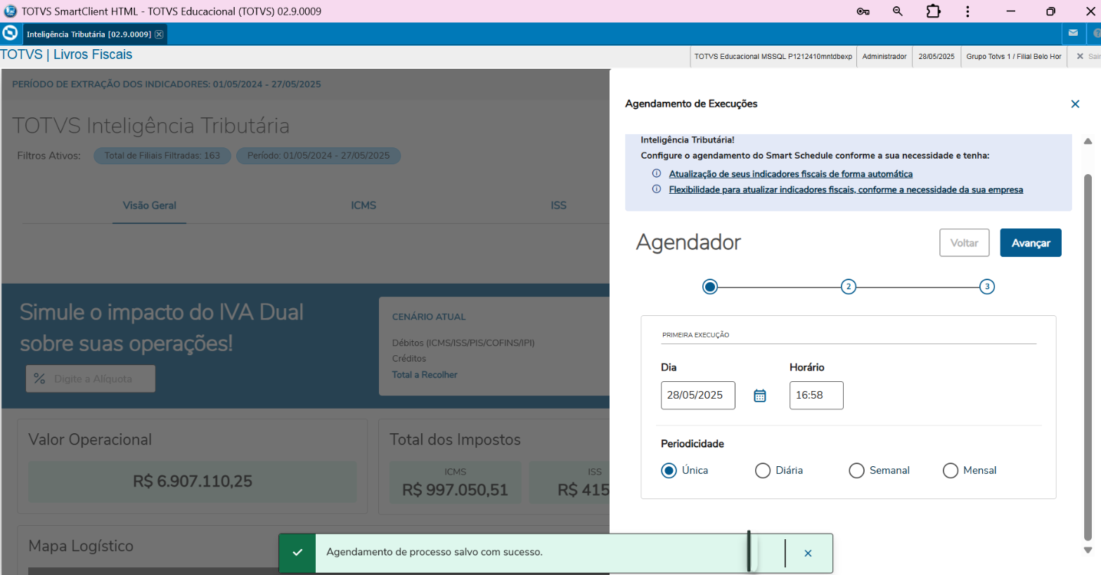The width and height of the screenshot is (1101, 575).
Task: Click the Grupo Totvs 1 / Filial Belo Hor entry
Action: pyautogui.click(x=1014, y=56)
